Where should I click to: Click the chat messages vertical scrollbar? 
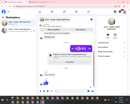94,68
